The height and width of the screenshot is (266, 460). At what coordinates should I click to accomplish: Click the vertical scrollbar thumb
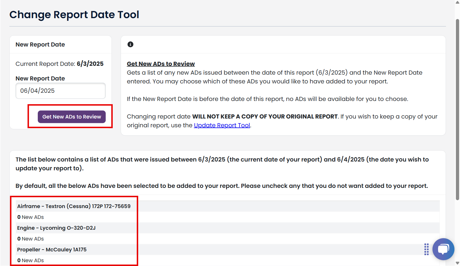[457, 109]
